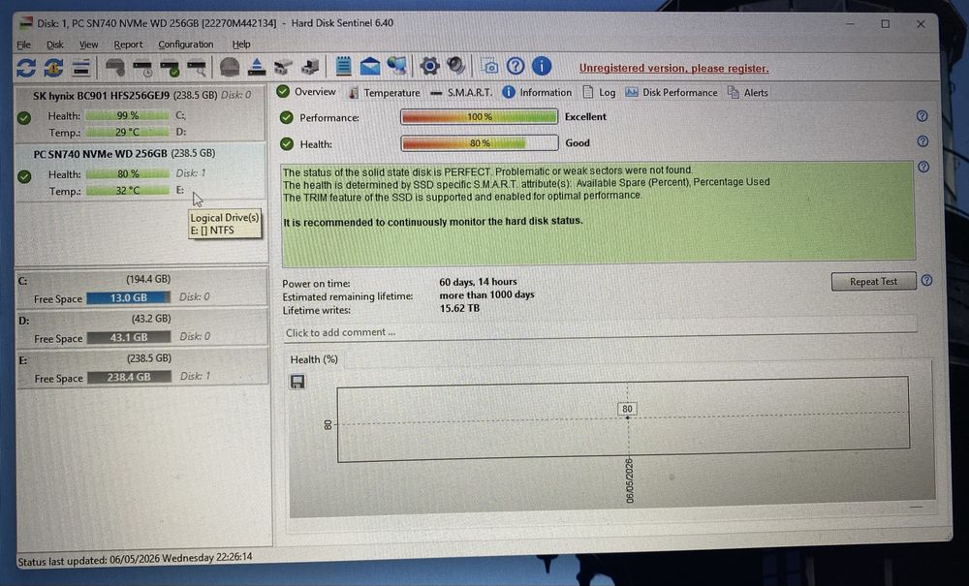The image size is (969, 586).
Task: Click the envelope e-mail toolbar icon
Action: tap(369, 66)
